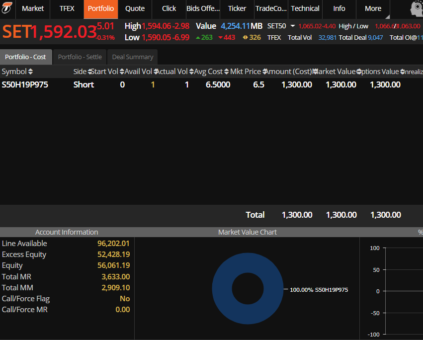Open the More menu

pos(373,8)
